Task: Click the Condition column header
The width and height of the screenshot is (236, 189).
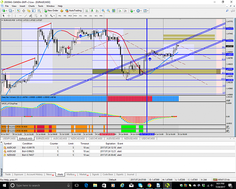Action: (x=27, y=144)
